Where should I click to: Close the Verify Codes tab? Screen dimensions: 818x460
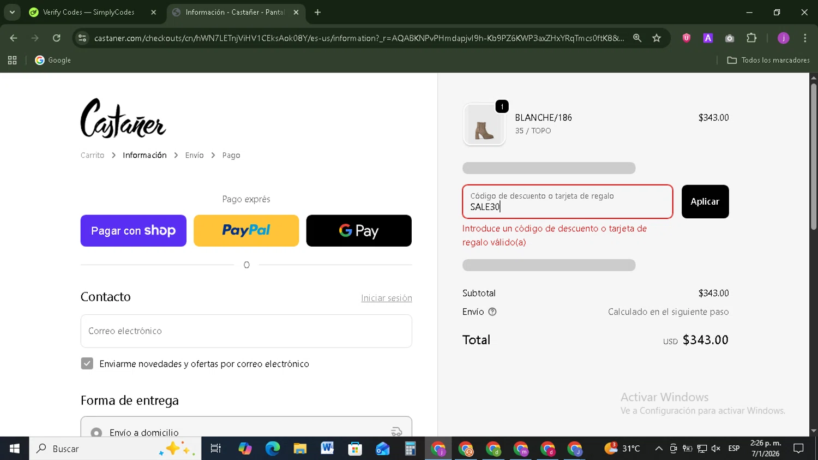pos(153,12)
